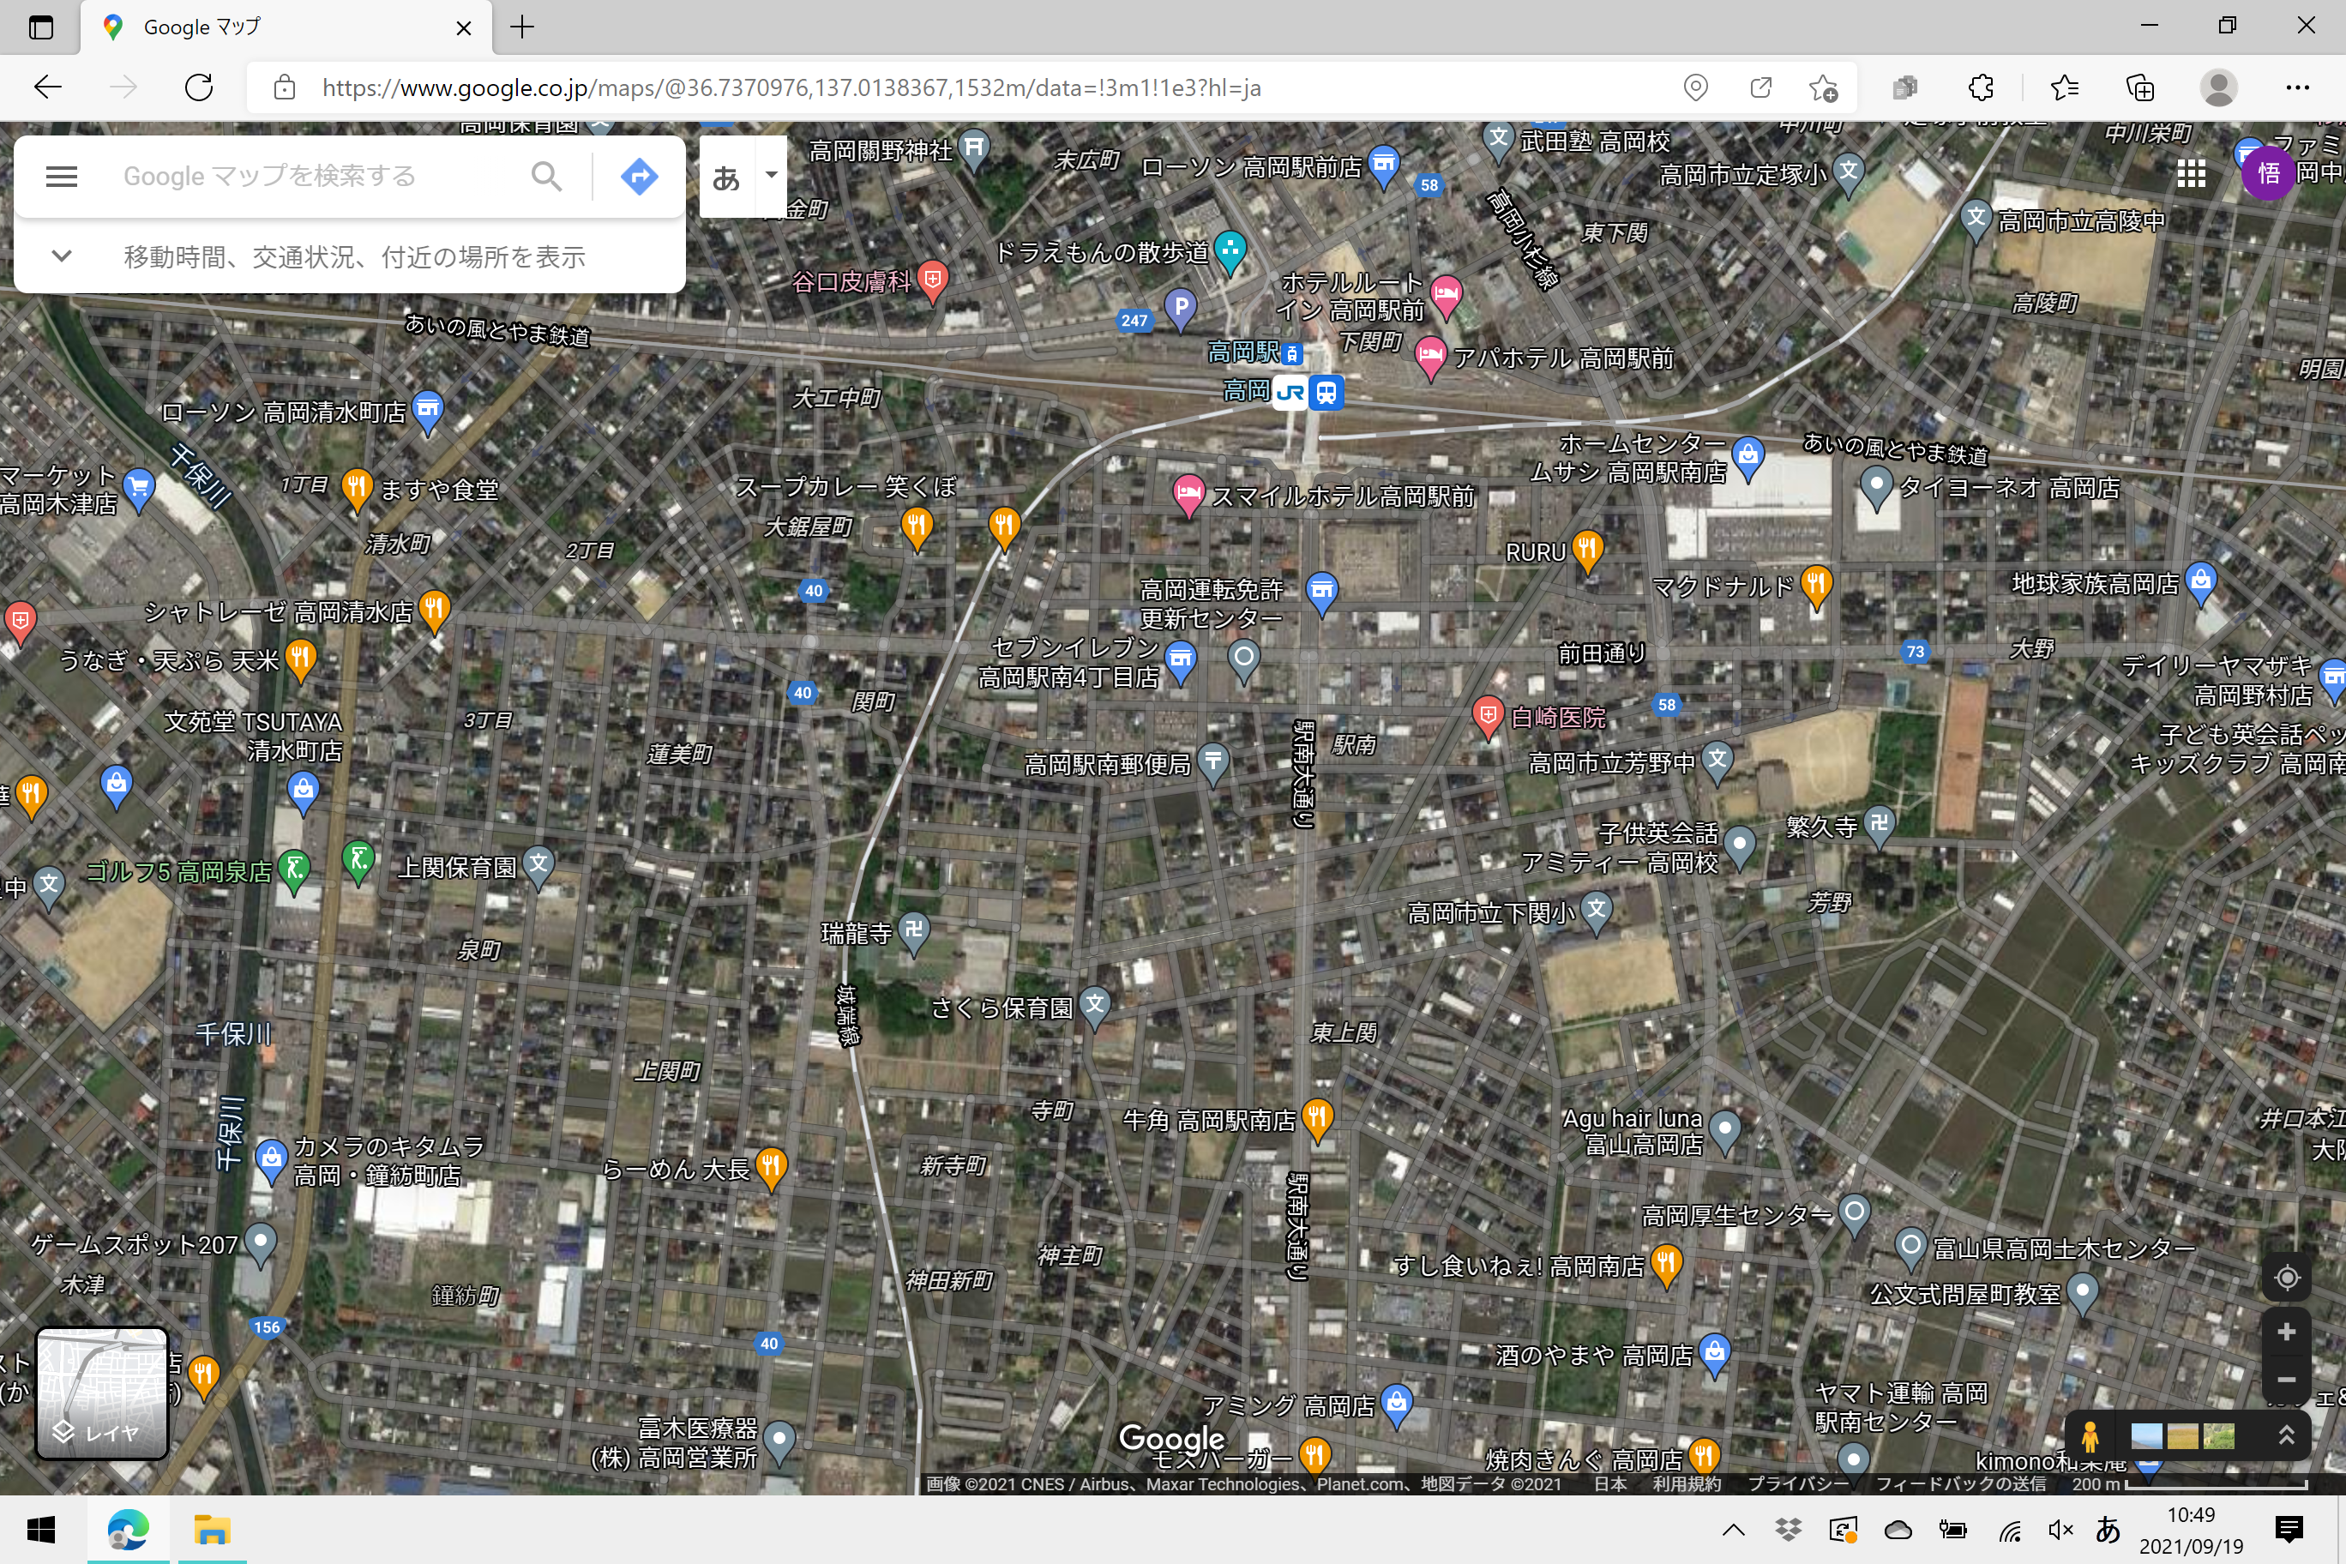Click the browser back arrow
This screenshot has width=2346, height=1564.
point(47,87)
